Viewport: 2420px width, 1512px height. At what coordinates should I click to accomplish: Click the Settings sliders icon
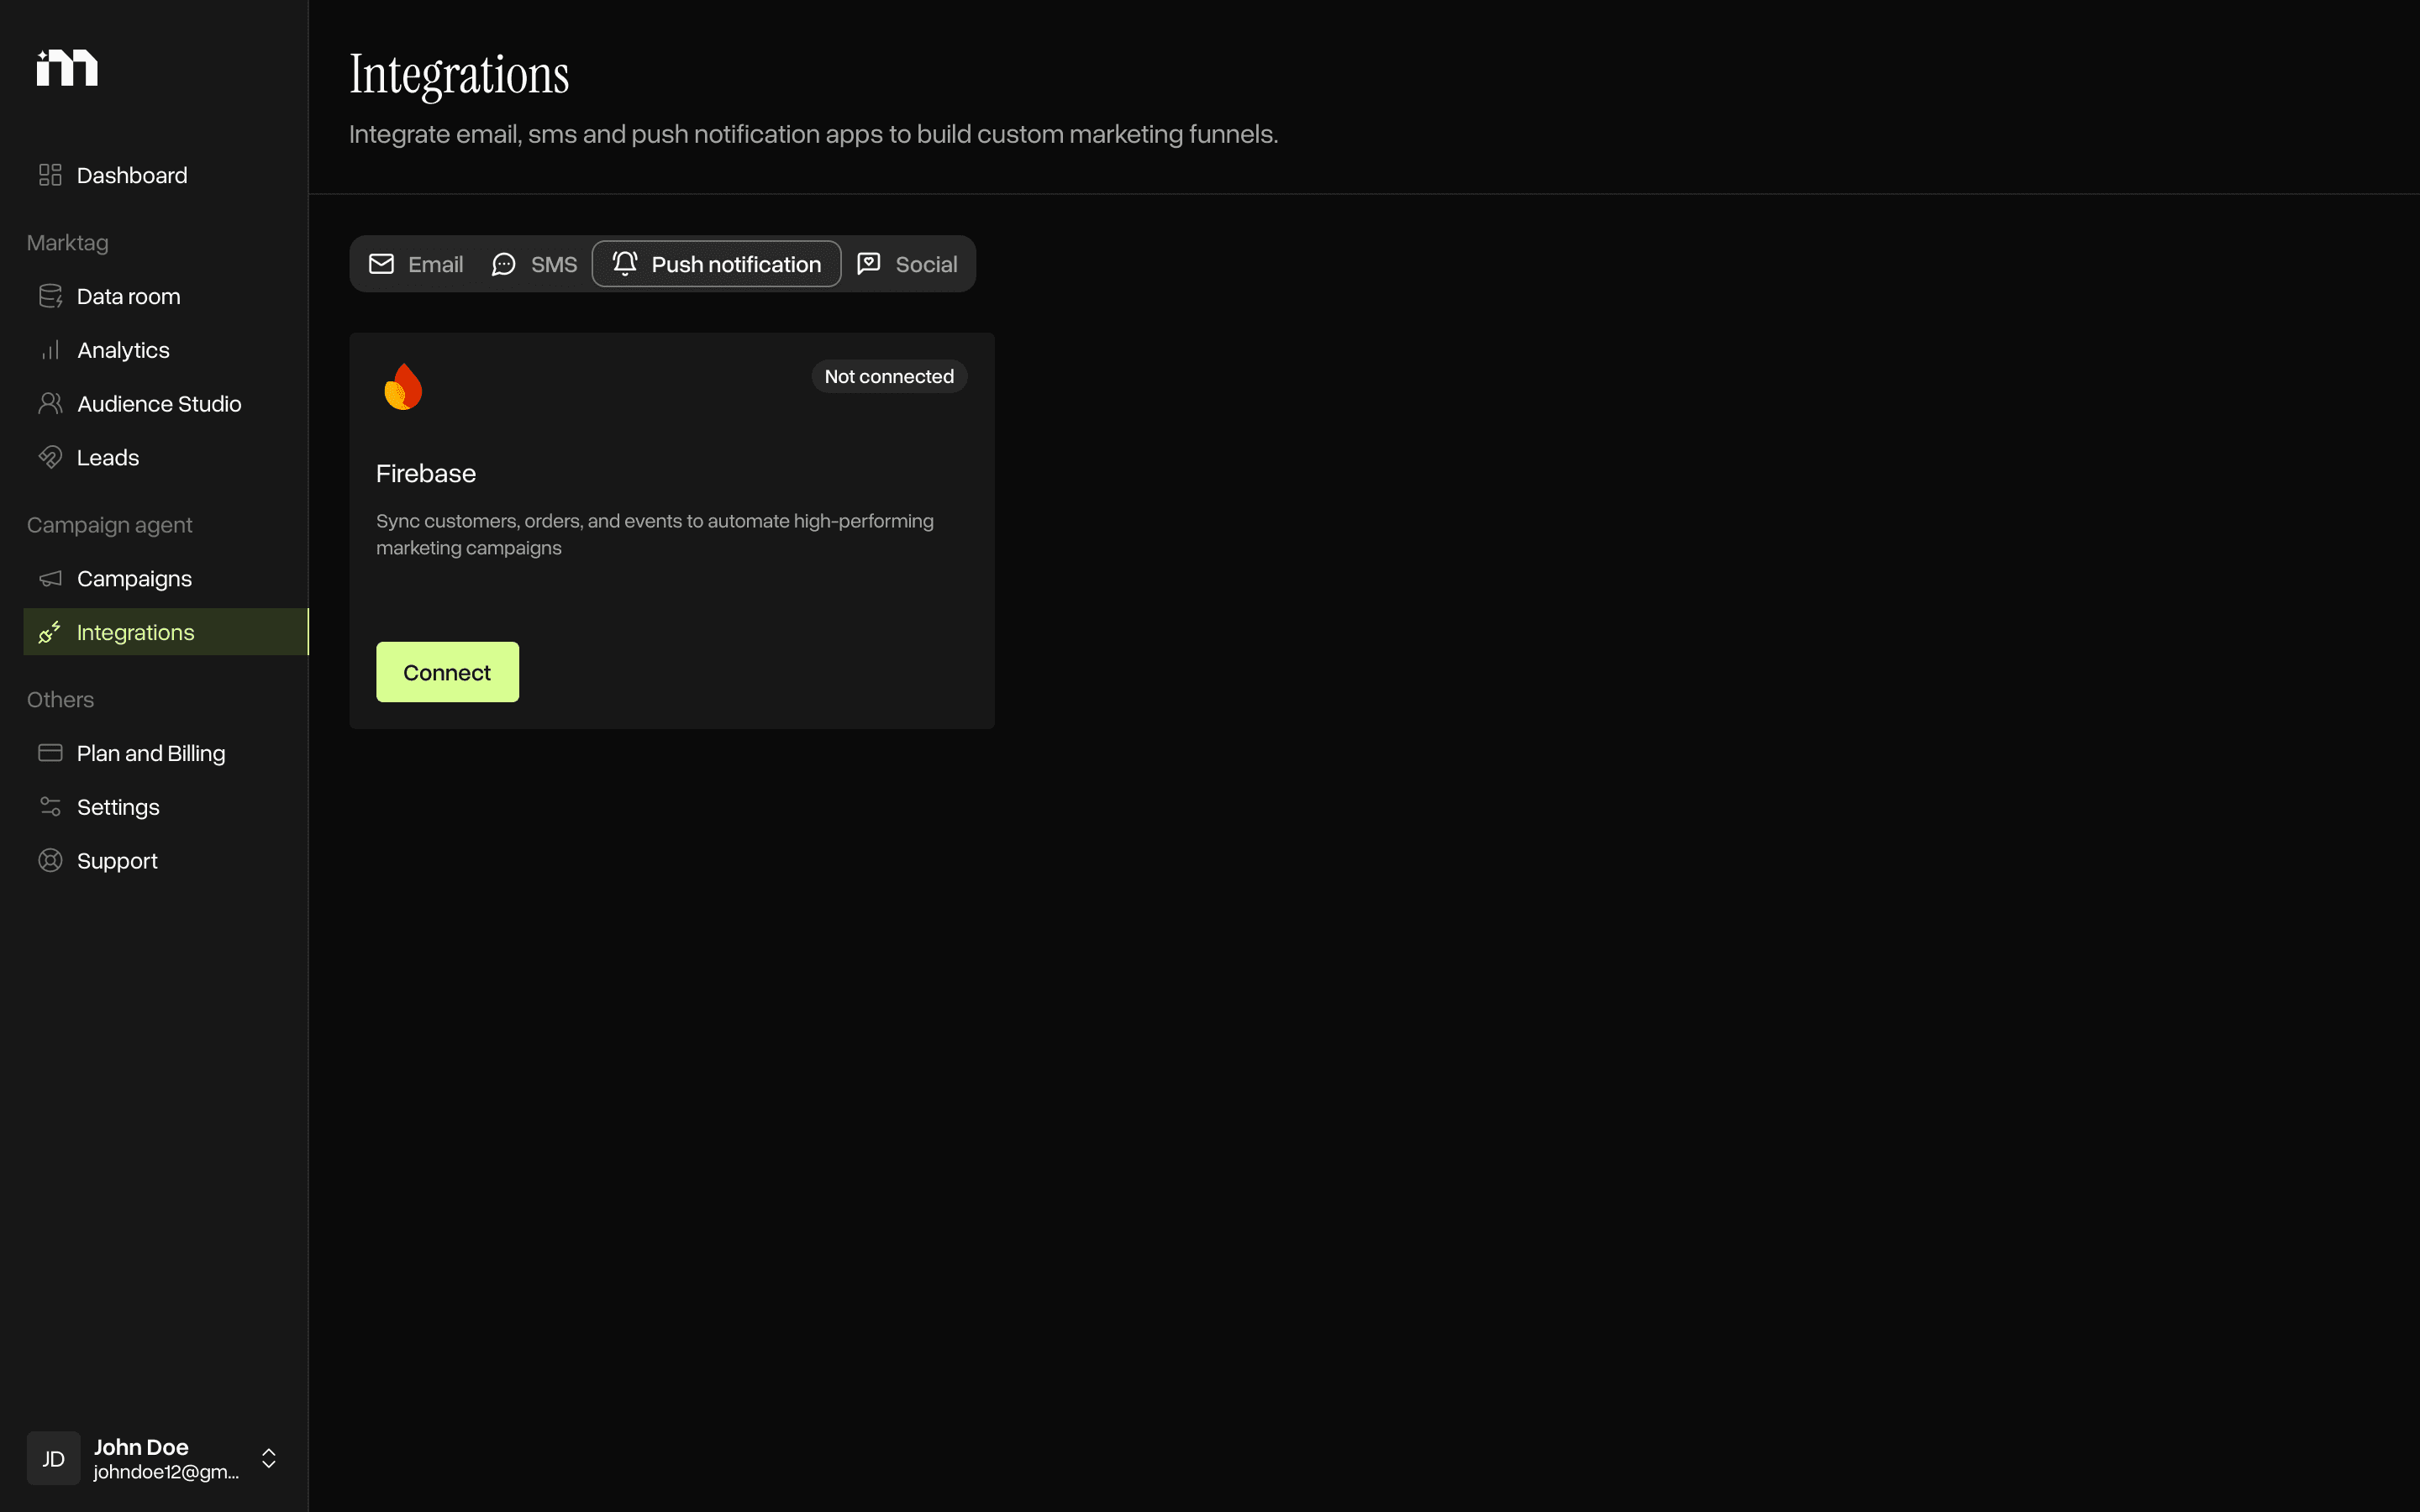click(50, 806)
